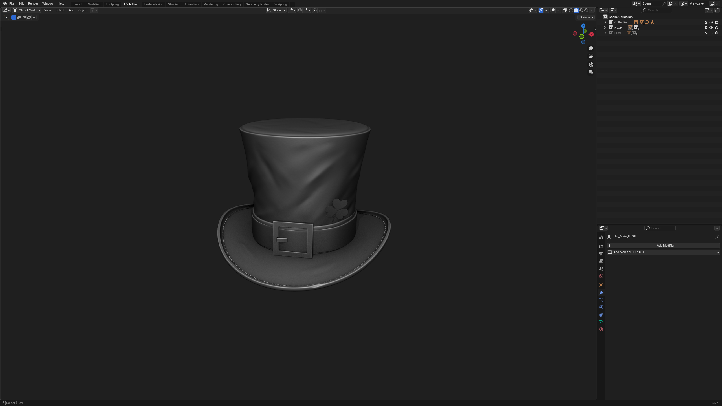Image resolution: width=722 pixels, height=406 pixels.
Task: Switch to the Shading workspace tab
Action: click(x=173, y=4)
